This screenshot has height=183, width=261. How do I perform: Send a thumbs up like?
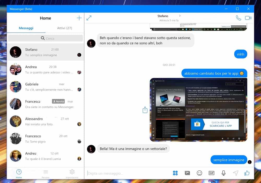click(x=247, y=173)
